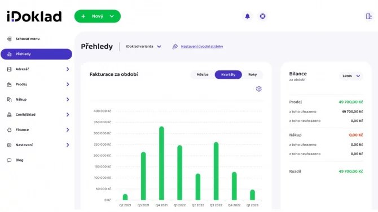The width and height of the screenshot is (378, 212).
Task: Open chart settings gear icon
Action: tap(258, 89)
